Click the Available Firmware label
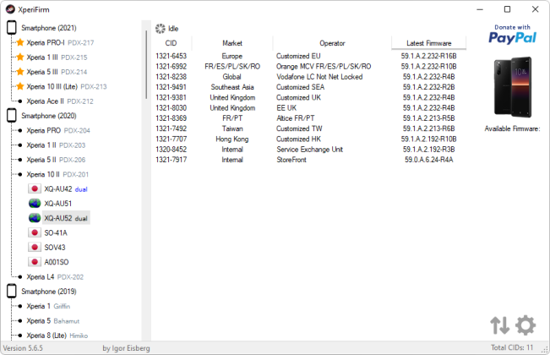 (512, 128)
